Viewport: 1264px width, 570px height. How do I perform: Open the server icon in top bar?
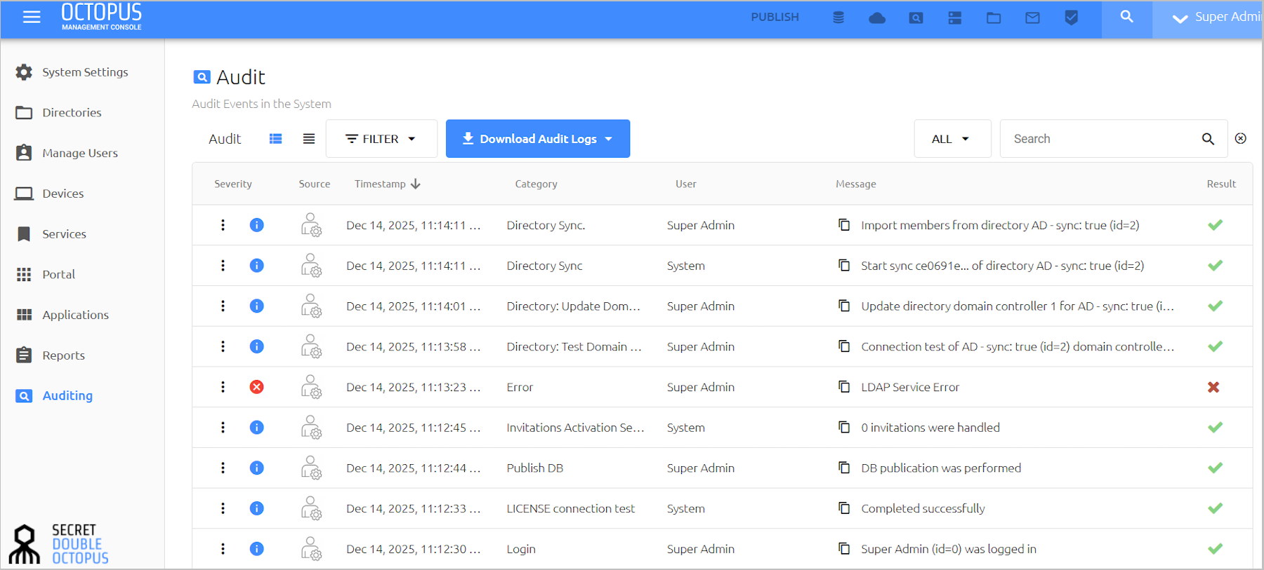[x=955, y=18]
